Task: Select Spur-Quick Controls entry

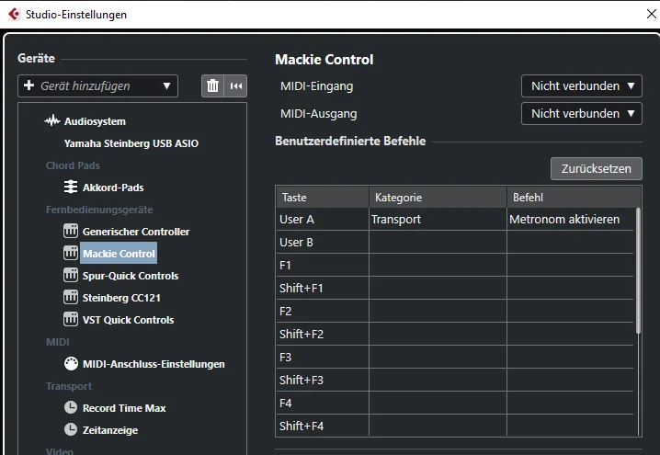Action: click(x=131, y=276)
